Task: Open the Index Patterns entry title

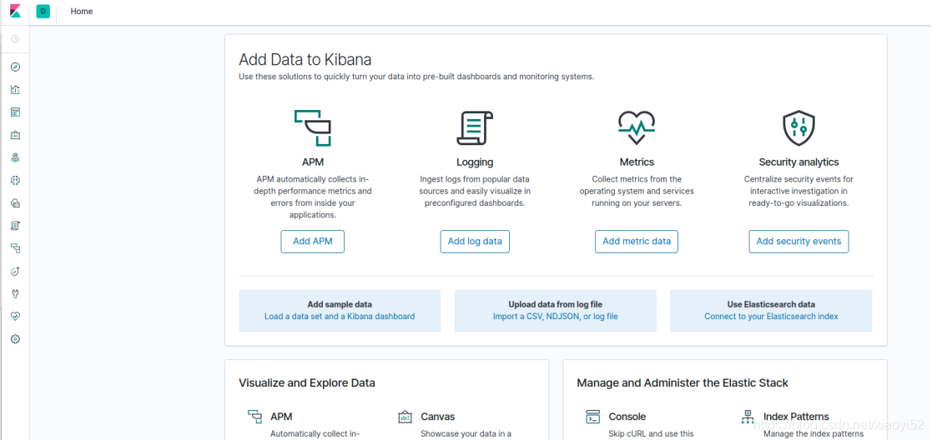Action: pos(796,417)
